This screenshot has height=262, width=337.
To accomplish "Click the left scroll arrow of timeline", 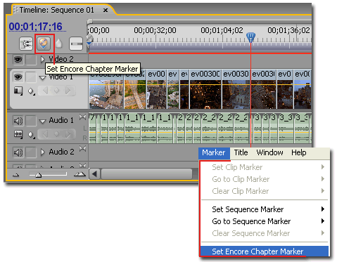I will [95, 174].
